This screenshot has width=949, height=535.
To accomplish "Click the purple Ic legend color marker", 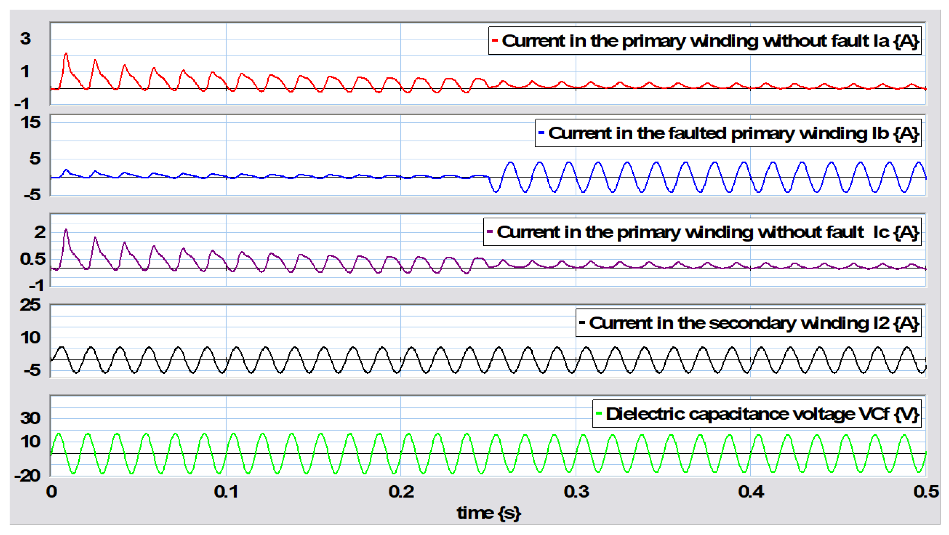I will 489,231.
